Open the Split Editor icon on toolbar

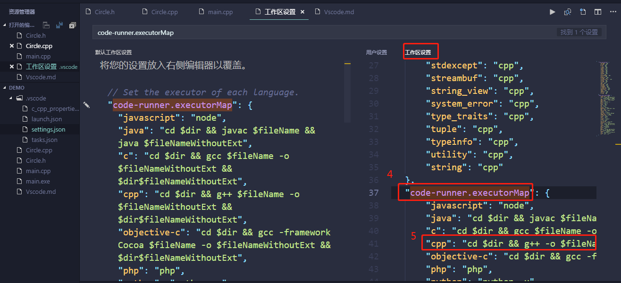click(597, 12)
